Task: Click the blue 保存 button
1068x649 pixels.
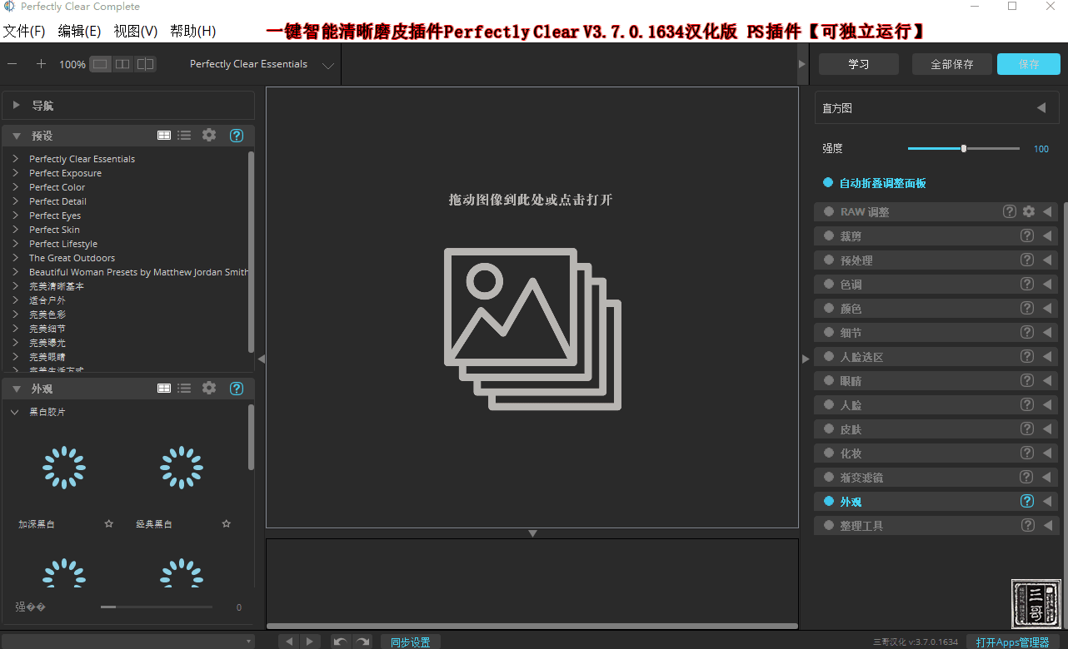Action: click(x=1029, y=64)
